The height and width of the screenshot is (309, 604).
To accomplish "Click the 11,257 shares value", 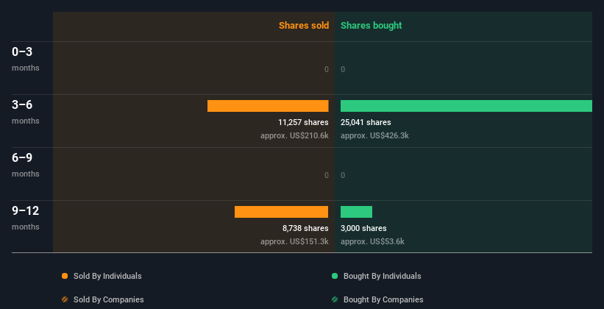I will click(303, 122).
